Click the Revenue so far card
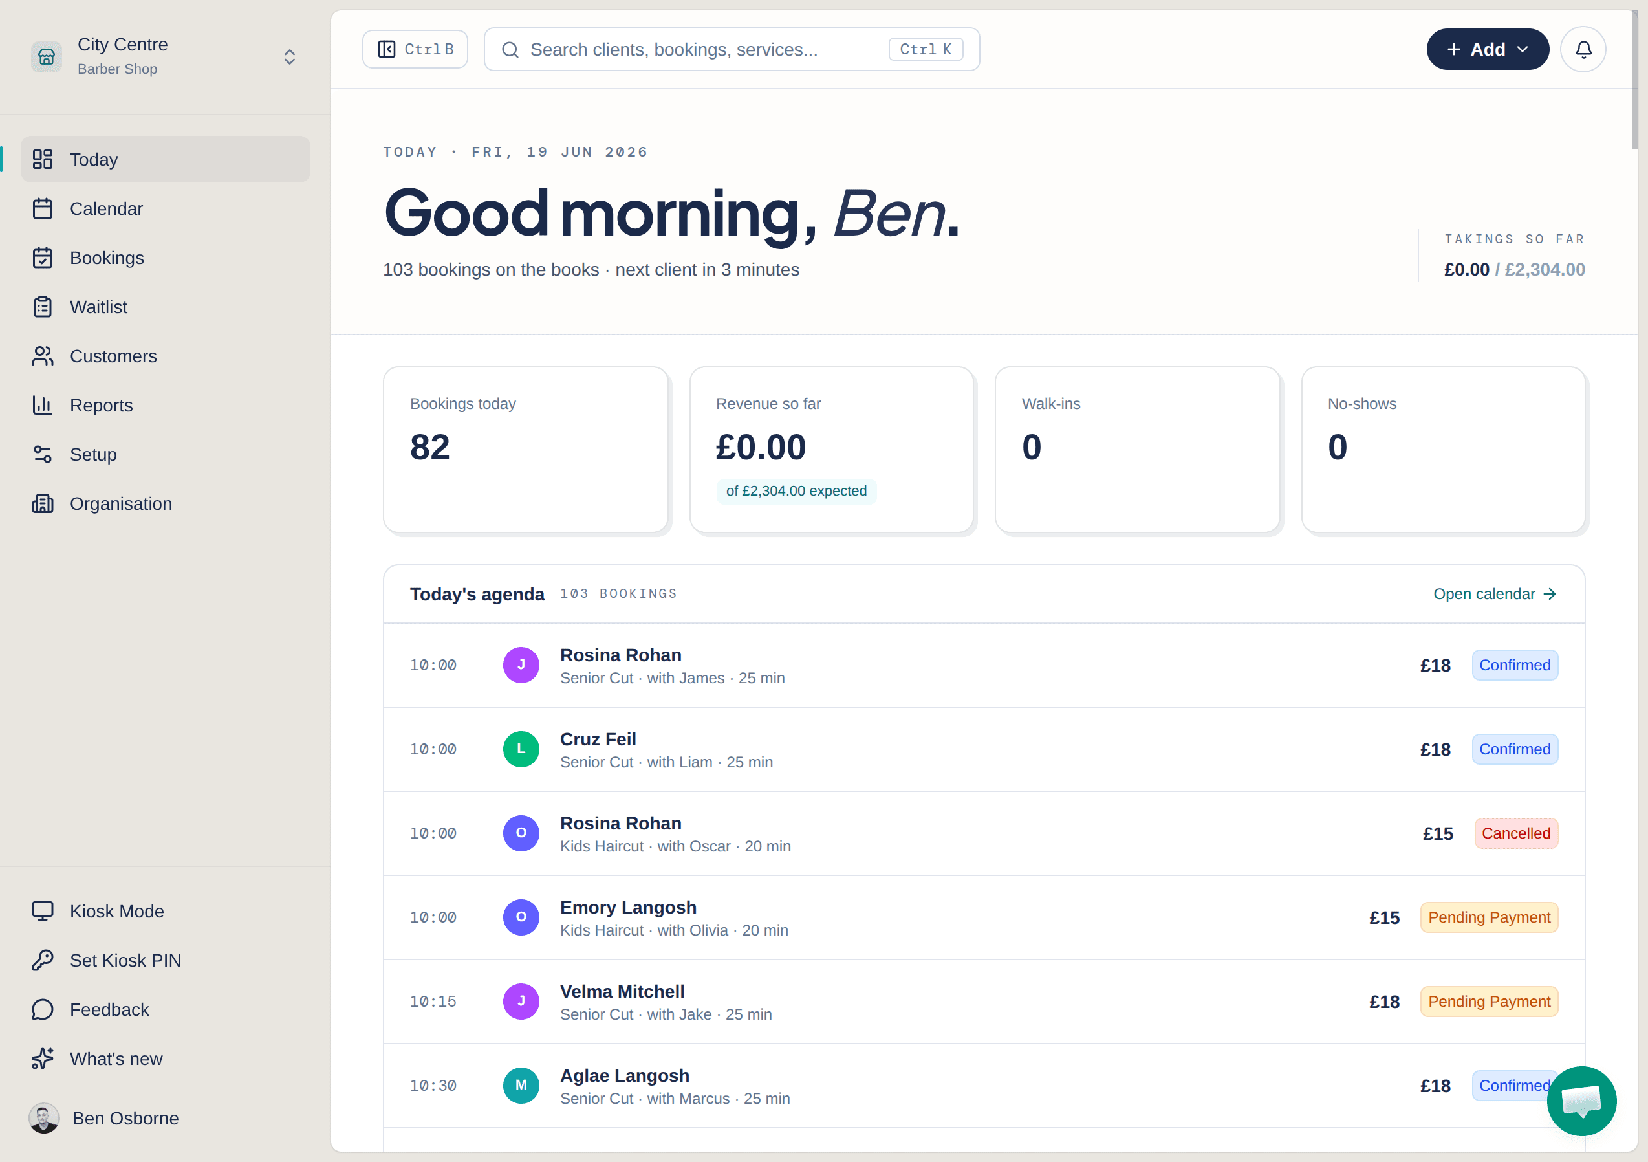 832,450
